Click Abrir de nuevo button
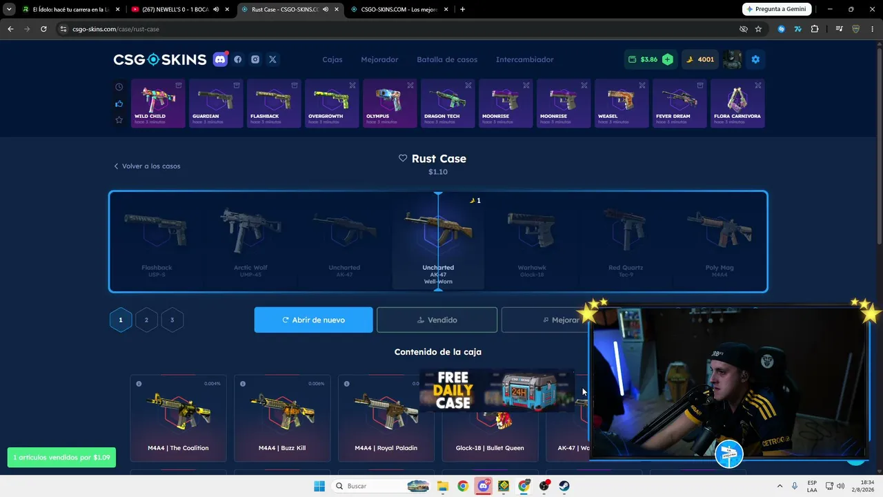Screen dimensions: 883x497 tap(314, 320)
